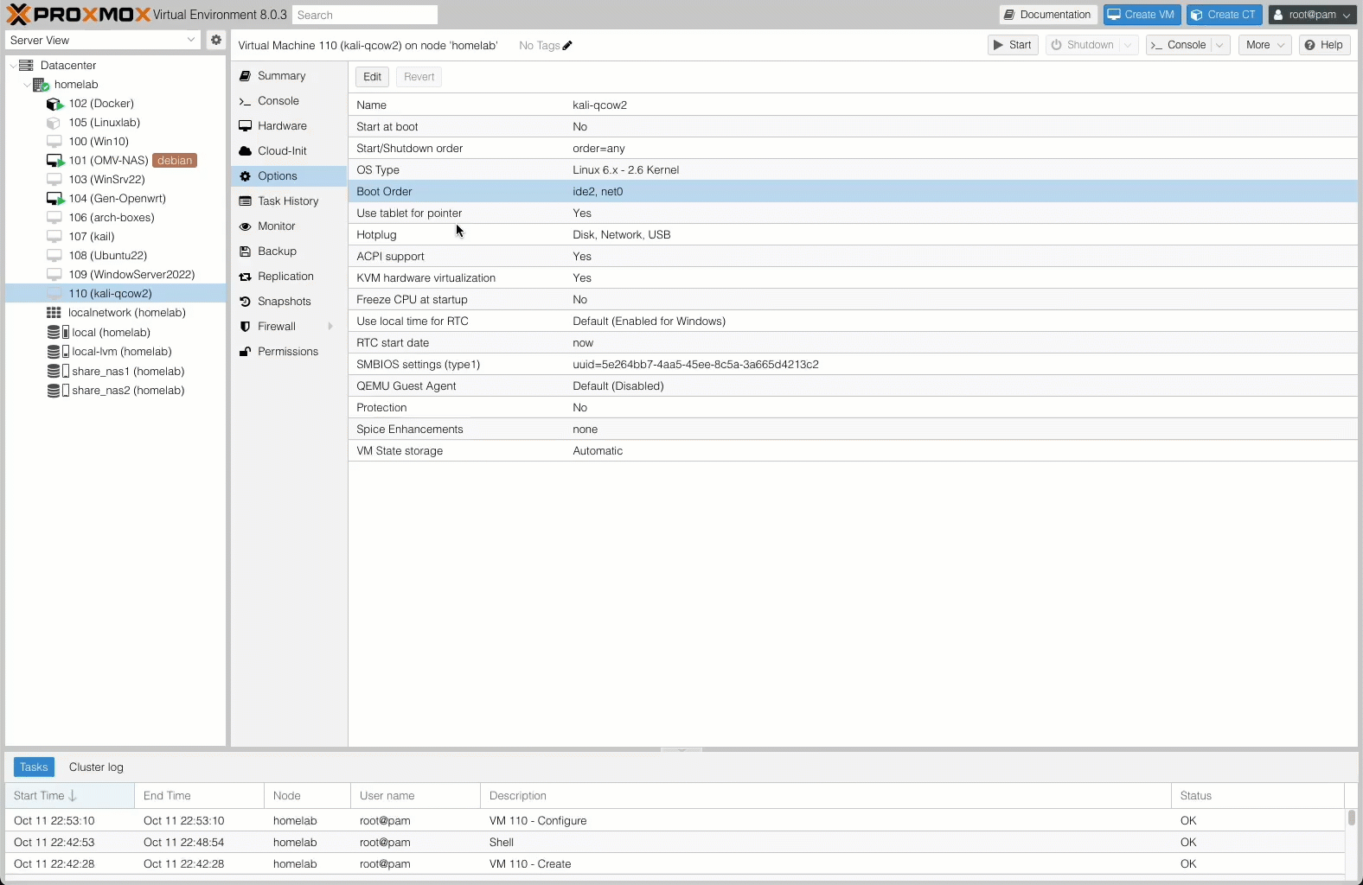Image resolution: width=1363 pixels, height=885 pixels.
Task: Open the Backup section
Action: click(x=289, y=251)
